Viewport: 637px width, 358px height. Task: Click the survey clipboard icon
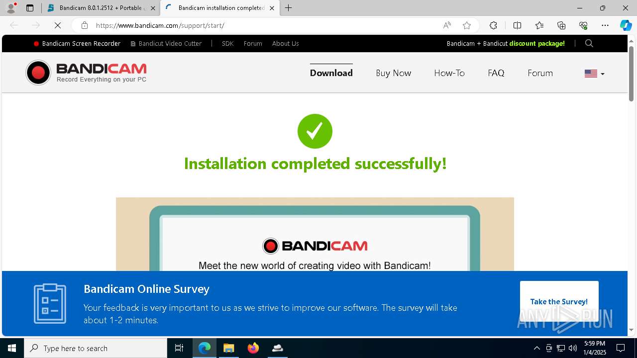(50, 303)
